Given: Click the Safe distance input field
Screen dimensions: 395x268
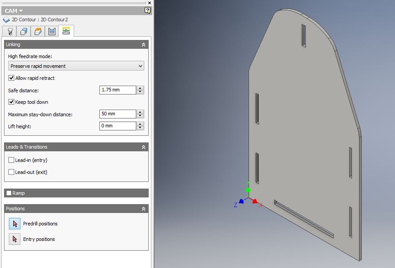Looking at the screenshot, I should click(x=118, y=90).
